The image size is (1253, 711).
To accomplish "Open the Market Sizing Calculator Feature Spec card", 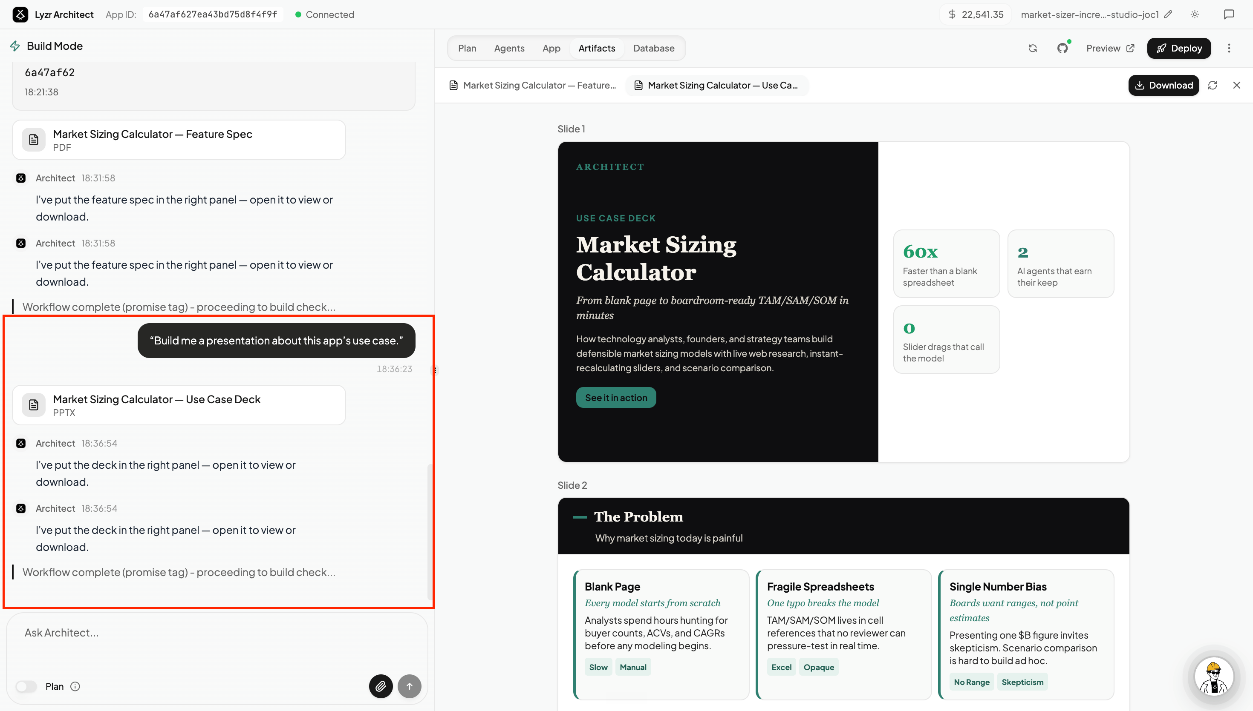I will click(x=179, y=140).
